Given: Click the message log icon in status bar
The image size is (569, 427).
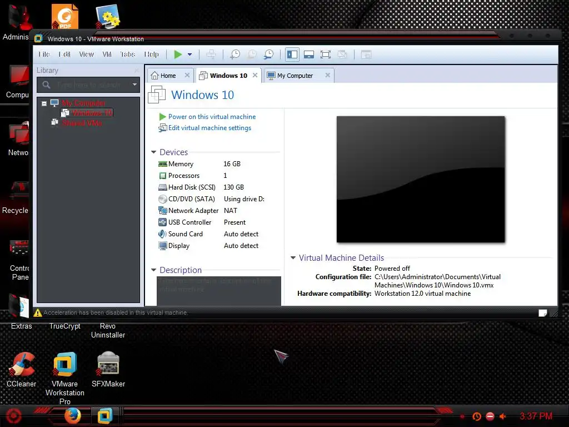Looking at the screenshot, I should (542, 313).
